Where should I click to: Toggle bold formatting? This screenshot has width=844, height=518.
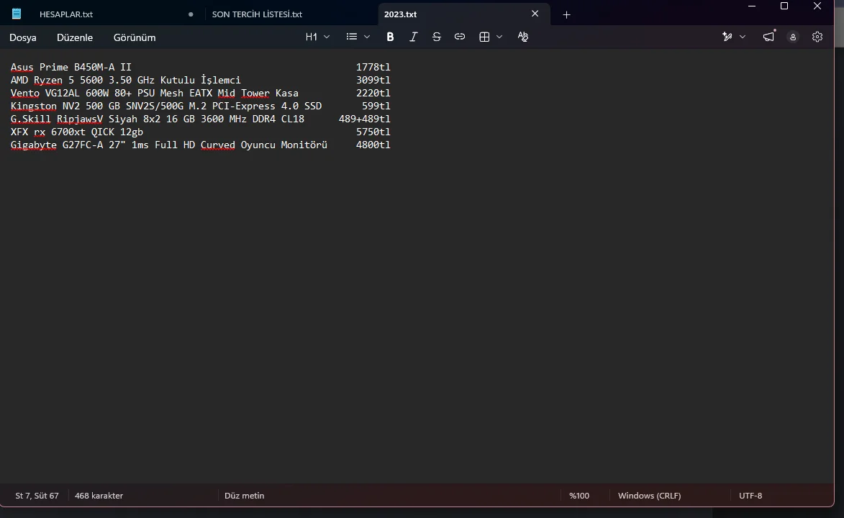(390, 37)
